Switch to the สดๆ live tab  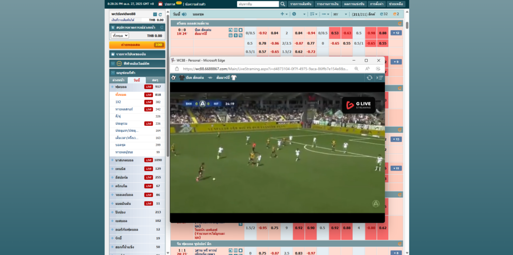[155, 80]
